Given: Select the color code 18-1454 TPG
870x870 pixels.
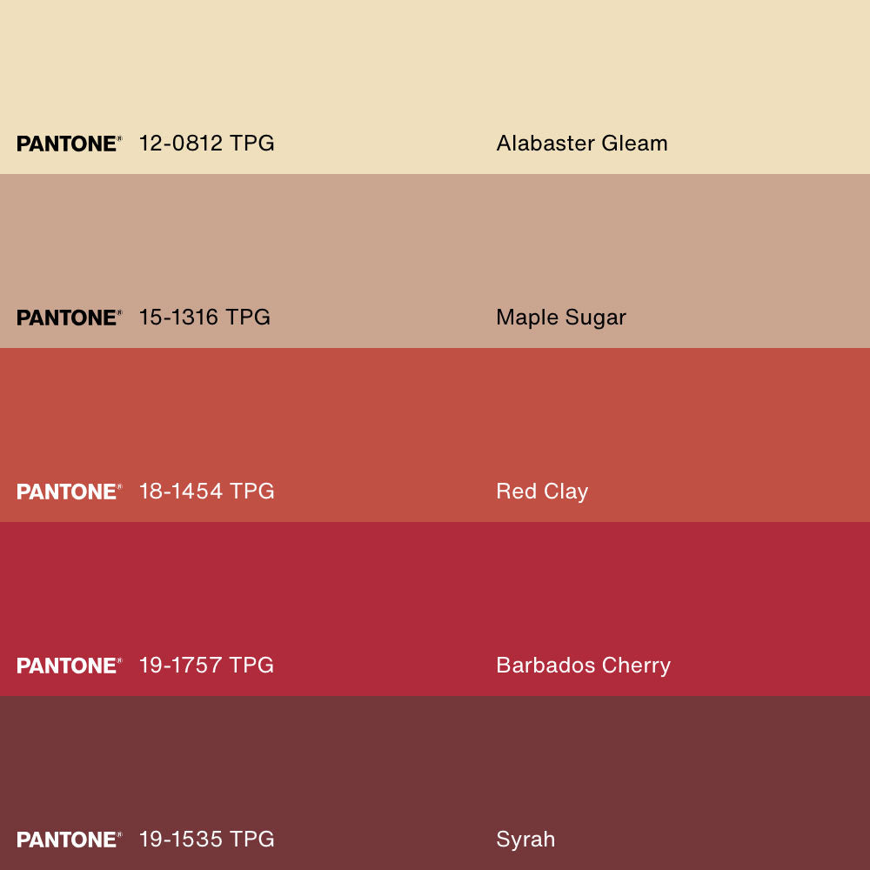Looking at the screenshot, I should coord(206,492).
